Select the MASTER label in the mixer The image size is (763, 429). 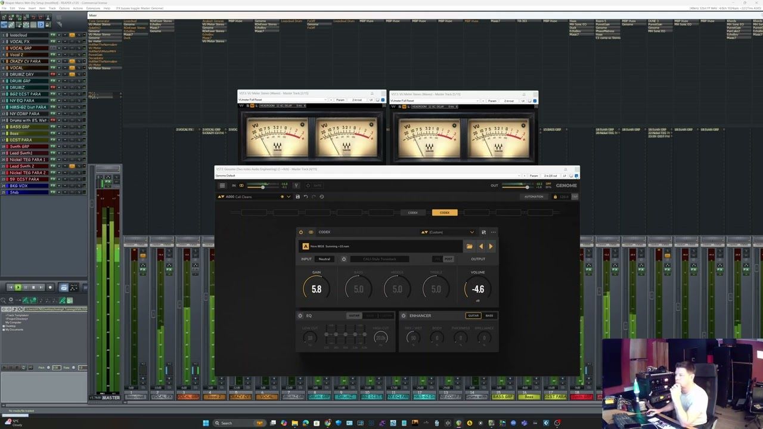coord(111,397)
